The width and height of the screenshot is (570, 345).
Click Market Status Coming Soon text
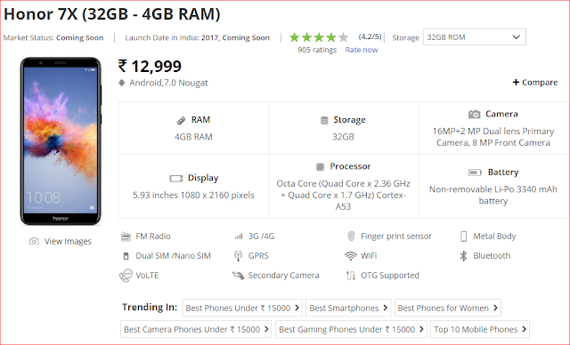[53, 37]
